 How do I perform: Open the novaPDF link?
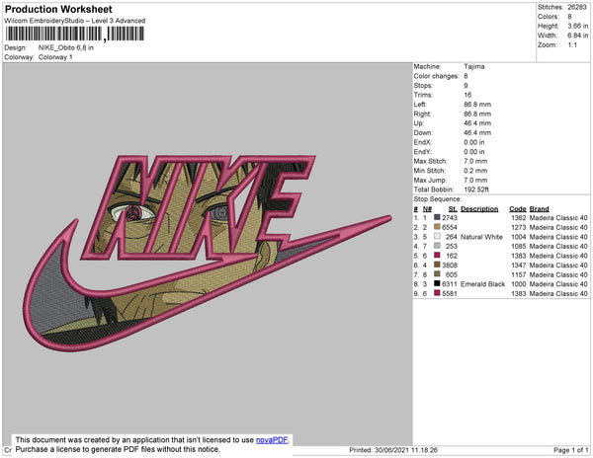[x=272, y=440]
